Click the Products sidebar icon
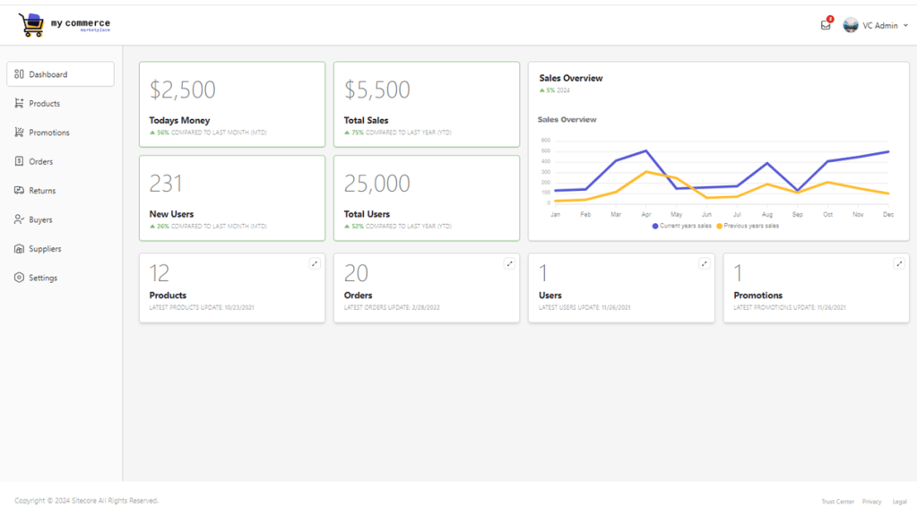This screenshot has width=917, height=515. coord(19,104)
